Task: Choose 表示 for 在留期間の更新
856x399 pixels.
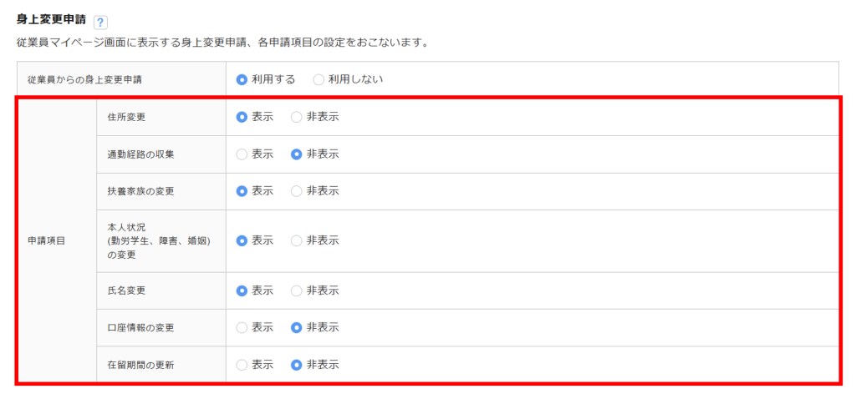Action: [x=242, y=365]
